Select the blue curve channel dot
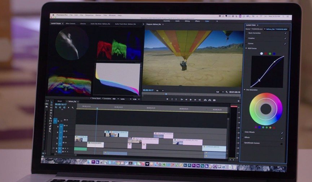Image resolution: width=312 pixels, height=182 pixels. 274,53
